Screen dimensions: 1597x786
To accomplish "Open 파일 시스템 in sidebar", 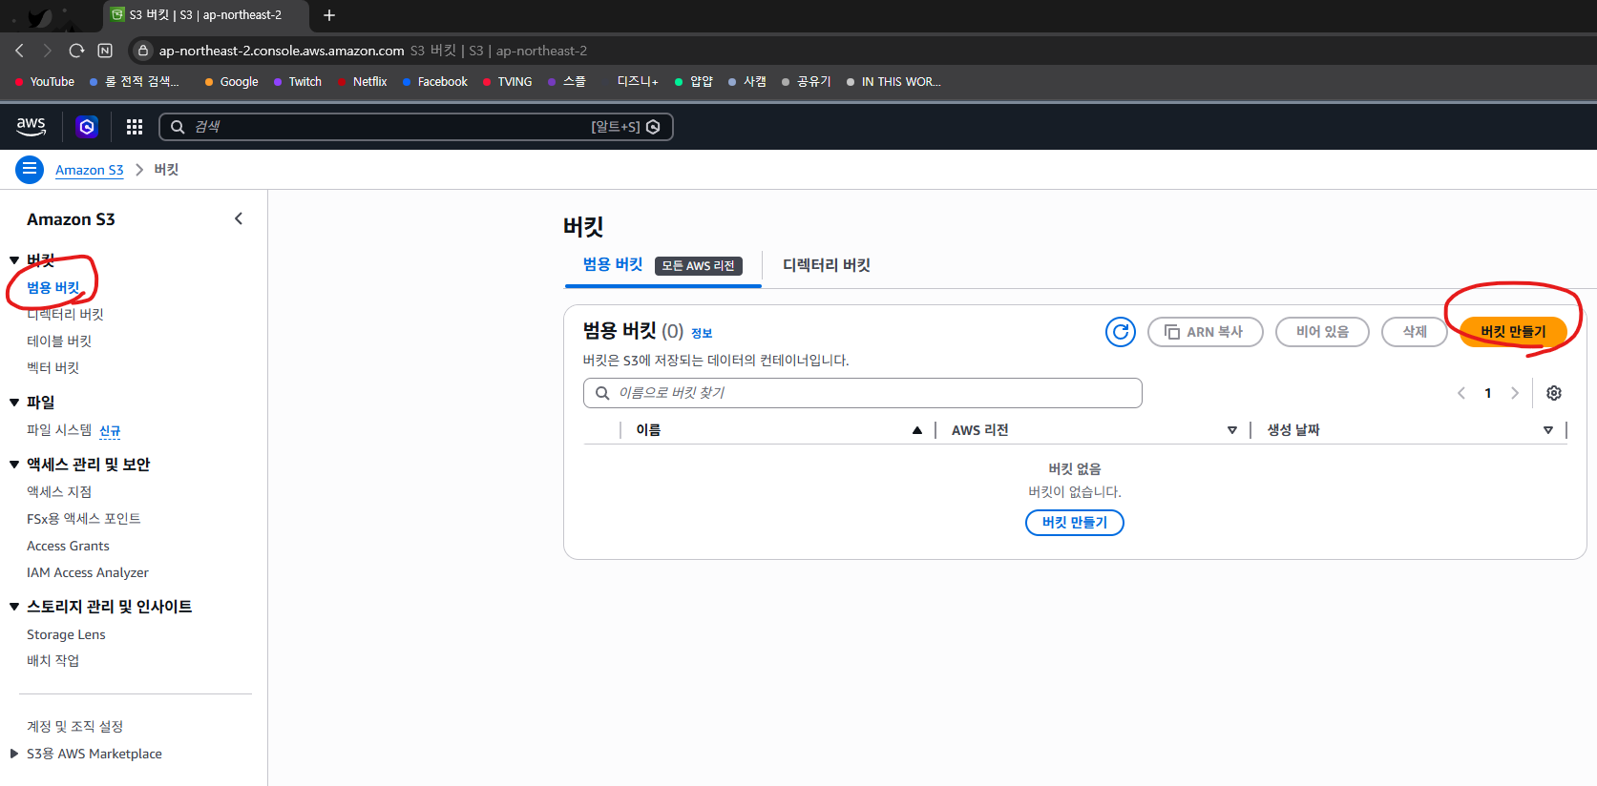I will [59, 430].
